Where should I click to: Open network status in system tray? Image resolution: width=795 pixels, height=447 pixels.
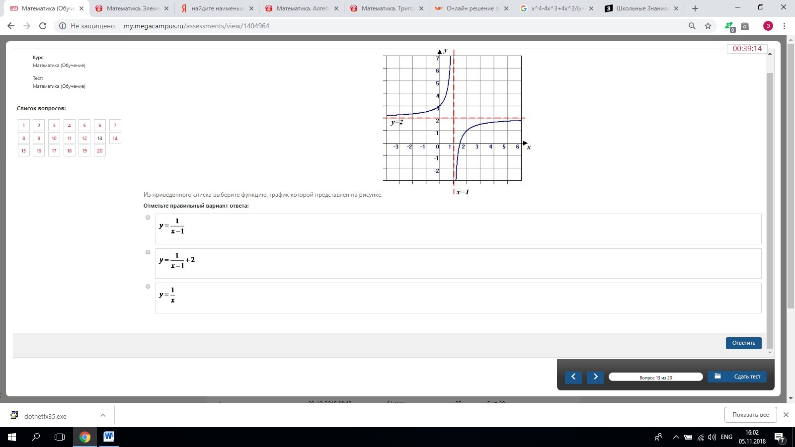click(700, 437)
